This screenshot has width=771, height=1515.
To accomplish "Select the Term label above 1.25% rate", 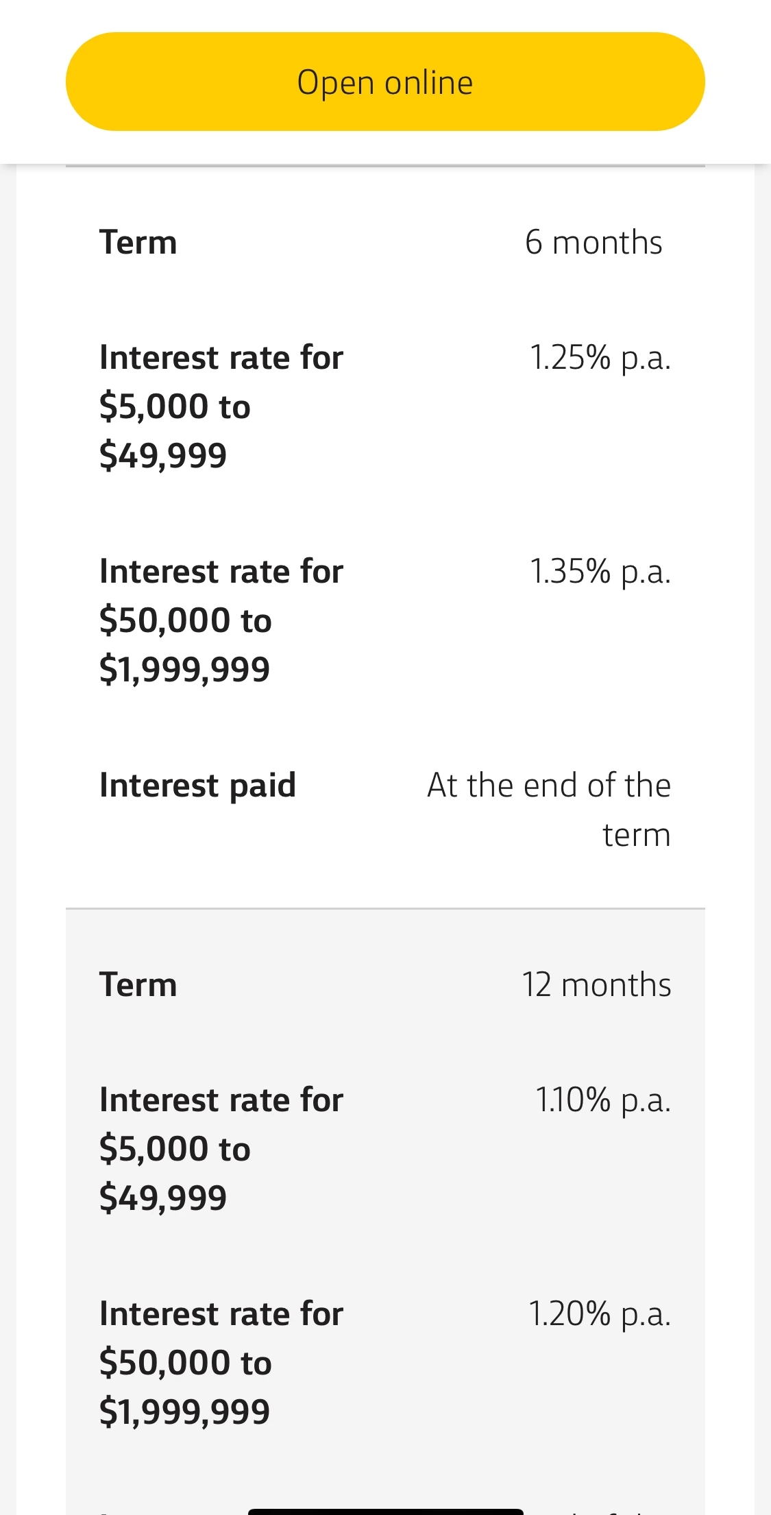I will [138, 243].
